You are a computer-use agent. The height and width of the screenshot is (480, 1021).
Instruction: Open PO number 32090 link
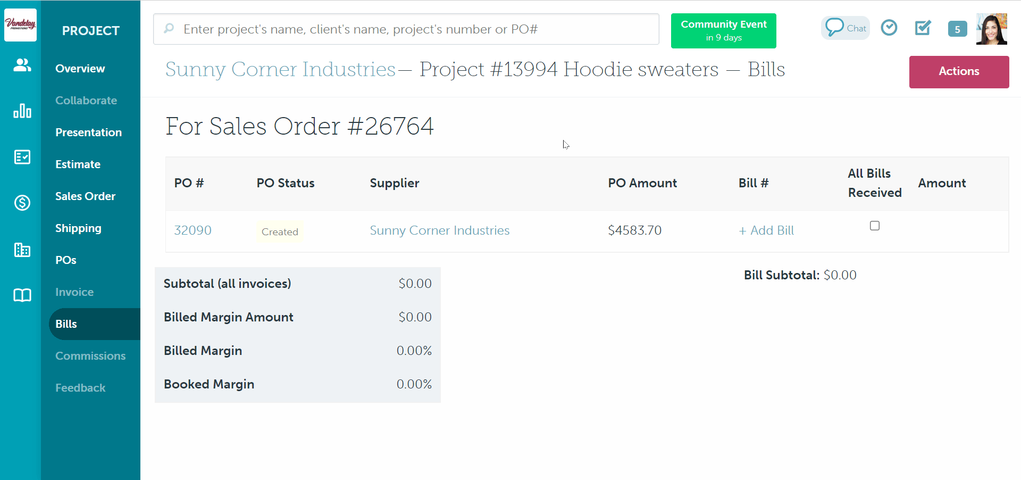click(x=193, y=230)
